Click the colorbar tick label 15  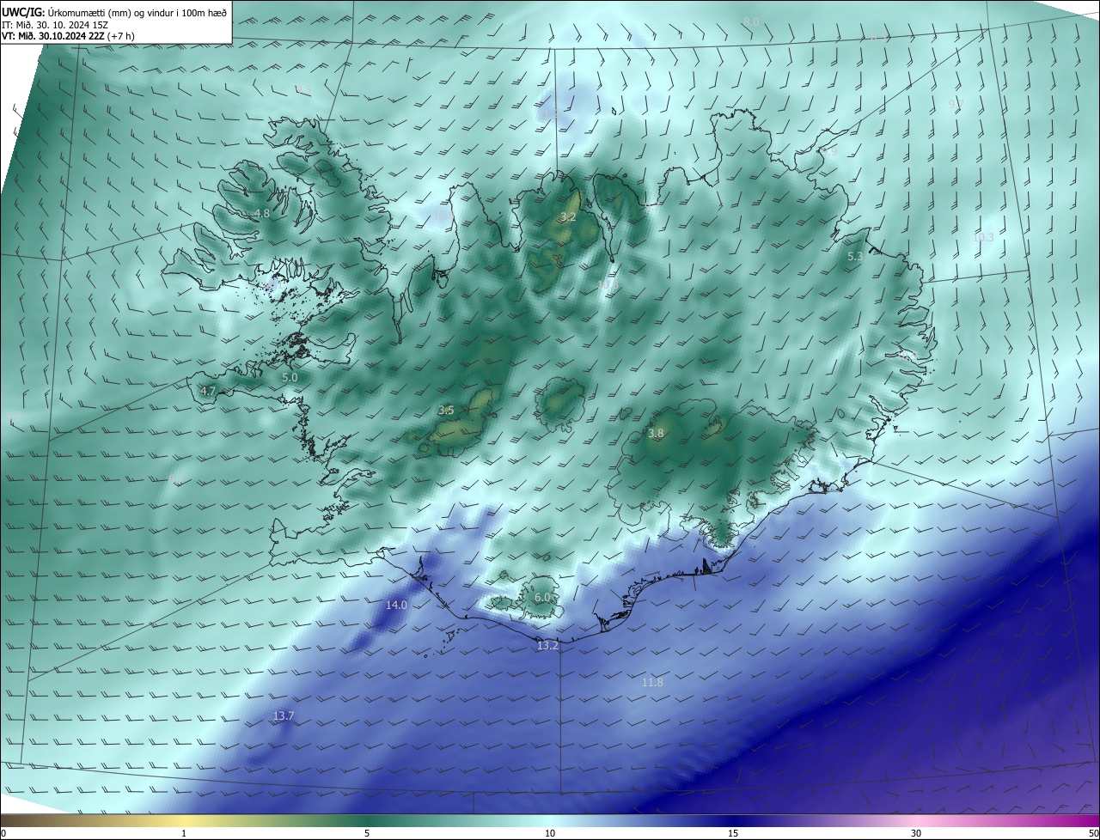733,833
